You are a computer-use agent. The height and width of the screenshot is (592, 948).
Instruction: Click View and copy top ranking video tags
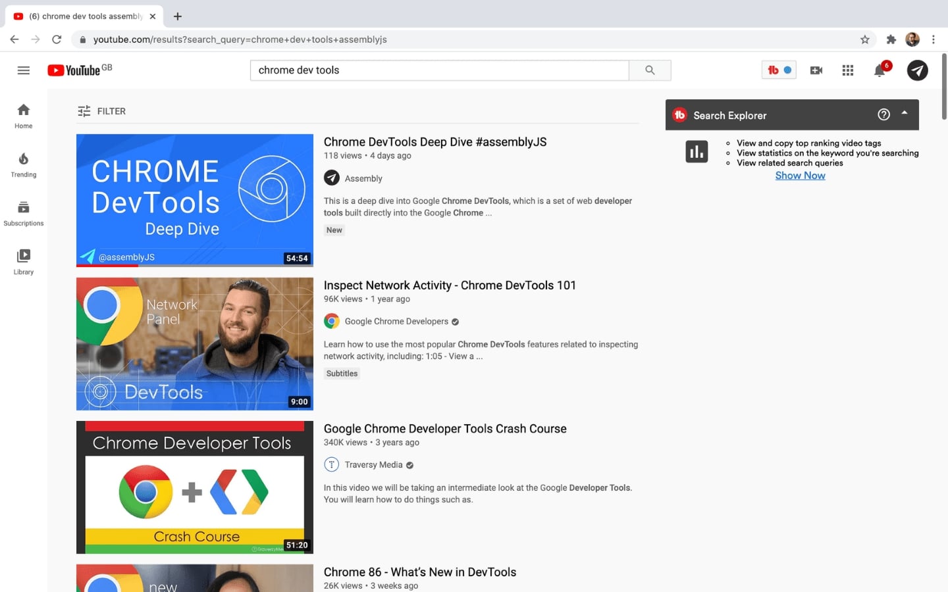click(808, 143)
